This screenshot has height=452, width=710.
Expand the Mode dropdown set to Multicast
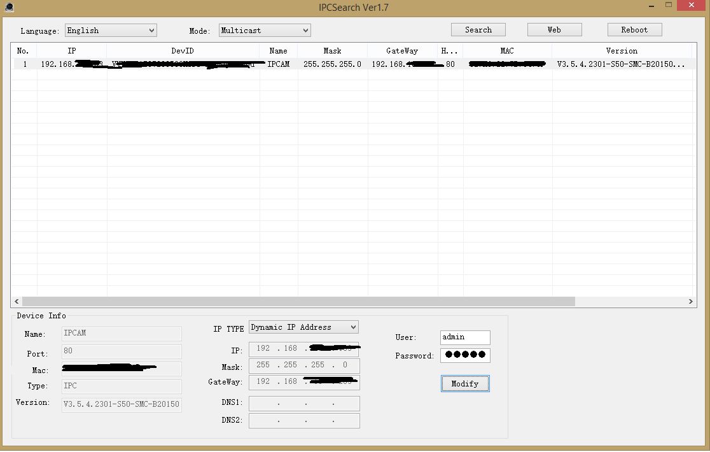pos(265,31)
